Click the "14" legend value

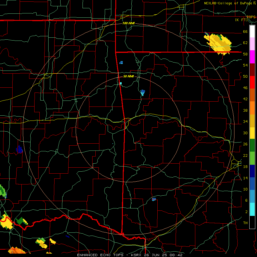tap(245, 178)
